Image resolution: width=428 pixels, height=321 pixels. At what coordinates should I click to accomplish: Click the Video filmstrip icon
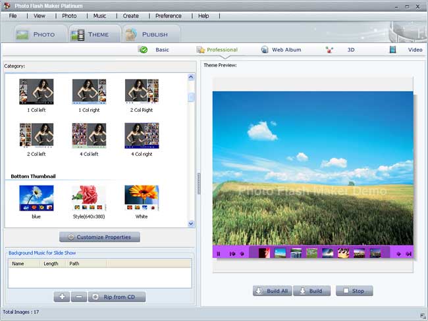pyautogui.click(x=392, y=49)
